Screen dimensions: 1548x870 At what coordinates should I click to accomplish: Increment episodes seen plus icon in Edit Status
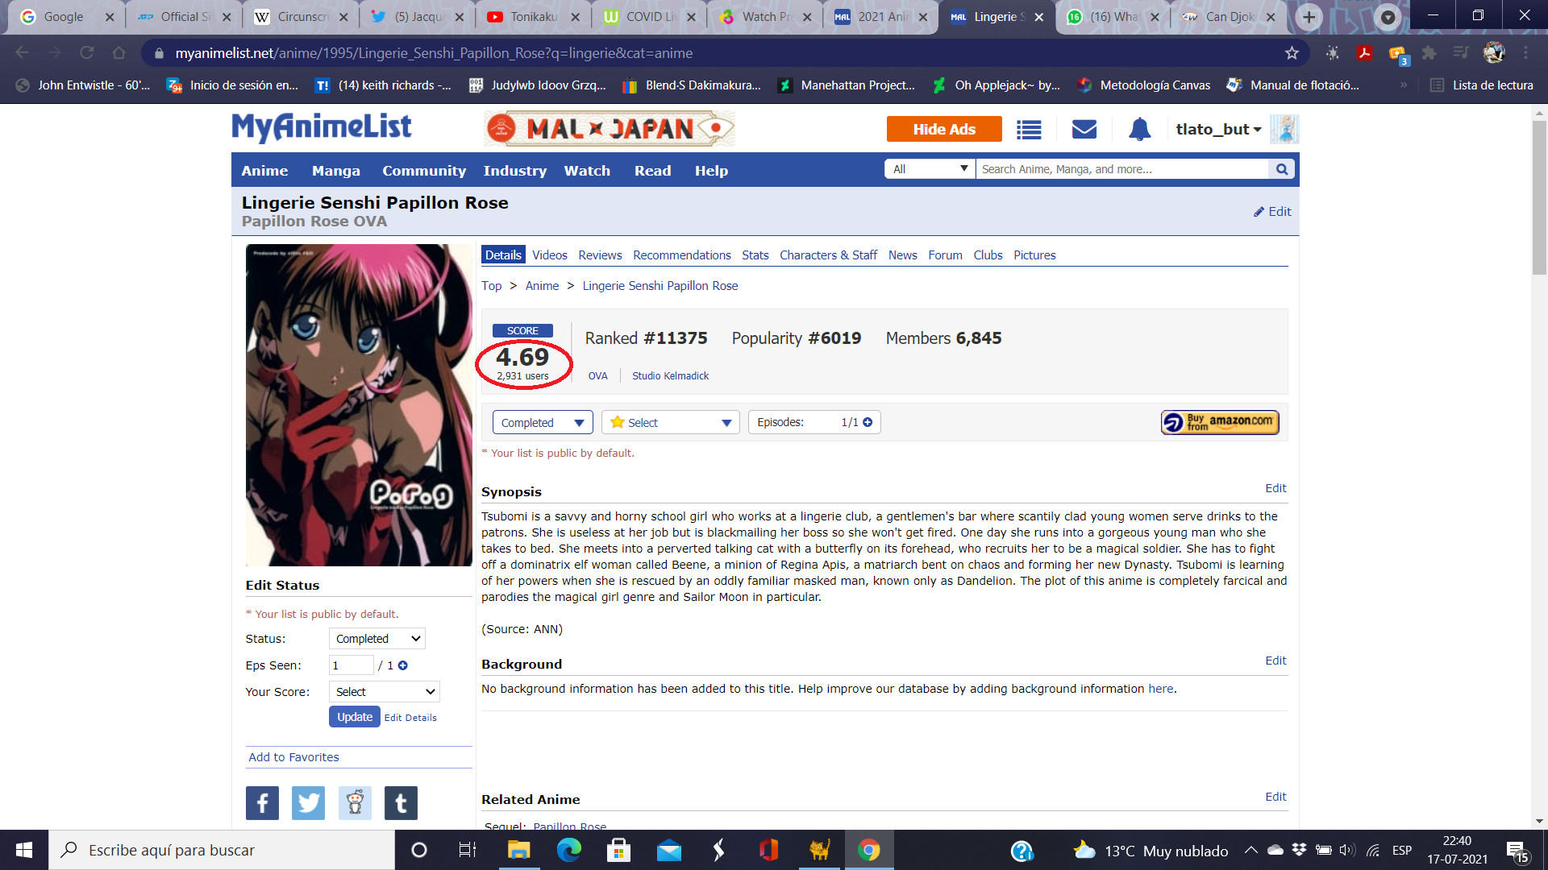point(403,665)
